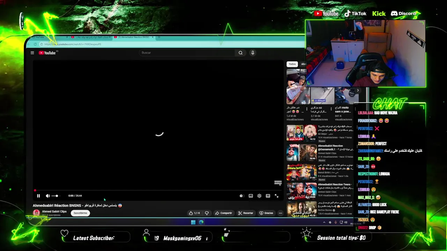
Task: Share video with Compartir button
Action: tap(223, 213)
